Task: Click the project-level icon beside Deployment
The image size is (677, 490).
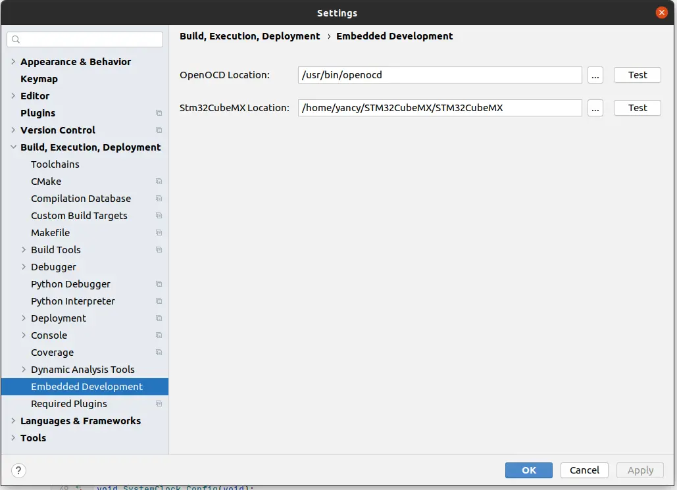Action: coord(159,318)
